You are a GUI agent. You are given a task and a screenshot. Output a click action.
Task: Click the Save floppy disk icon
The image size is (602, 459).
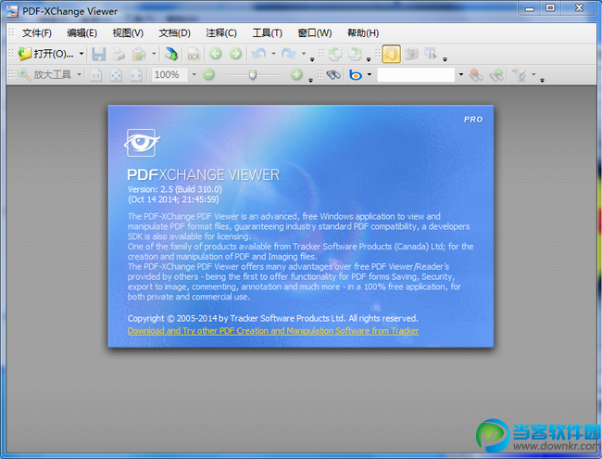point(99,54)
